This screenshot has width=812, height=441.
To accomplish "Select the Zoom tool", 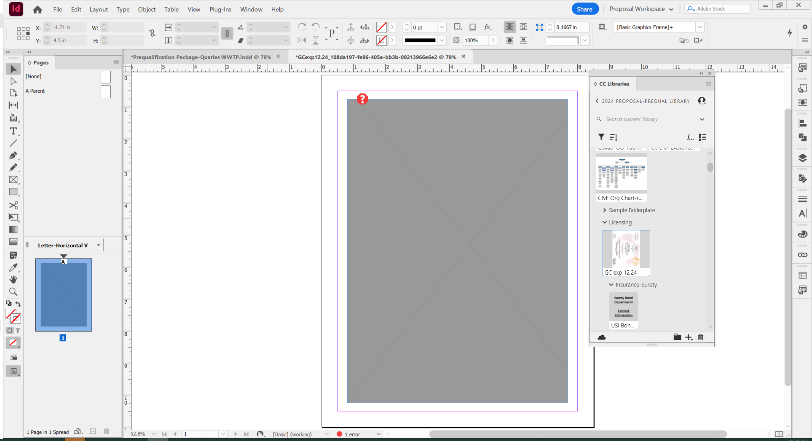I will [13, 291].
